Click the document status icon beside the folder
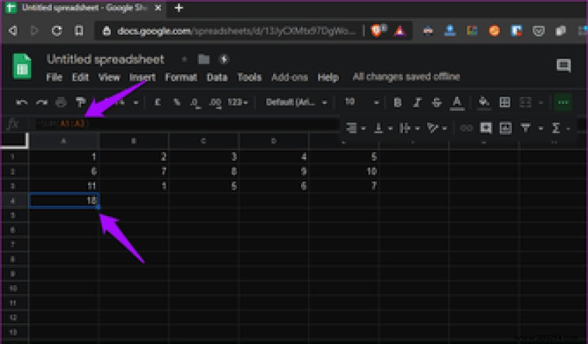Image resolution: width=588 pixels, height=344 pixels. pyautogui.click(x=224, y=59)
